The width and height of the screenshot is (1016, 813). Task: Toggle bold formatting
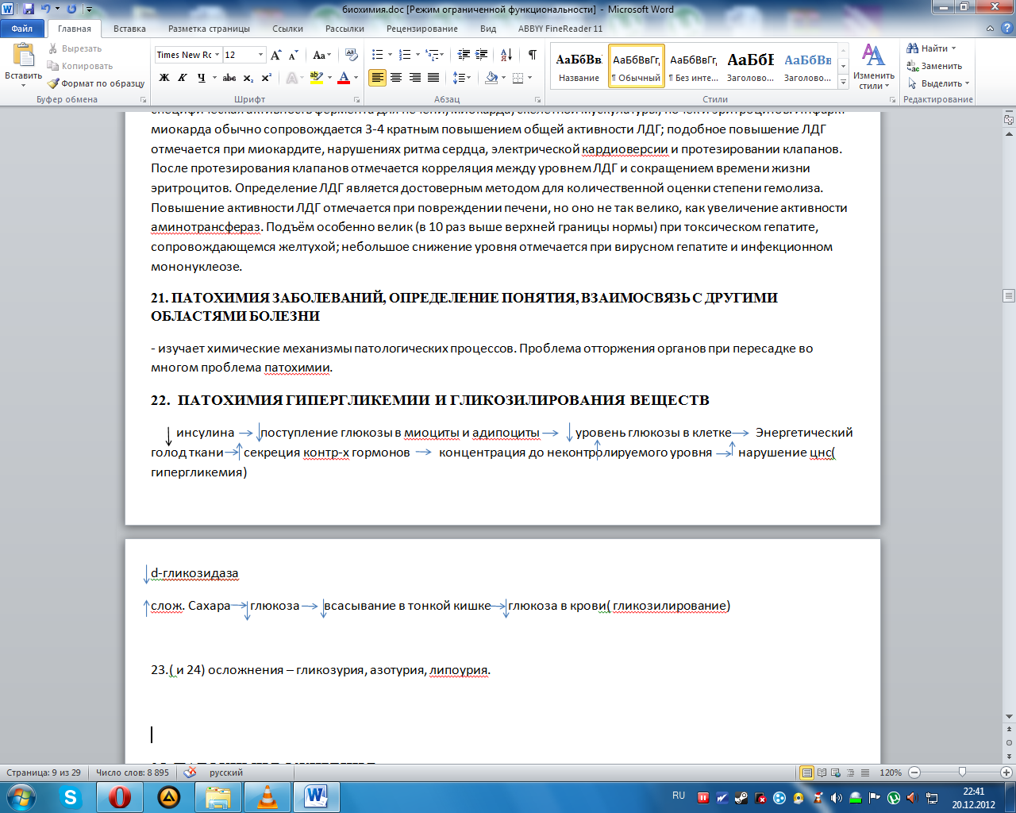point(164,78)
